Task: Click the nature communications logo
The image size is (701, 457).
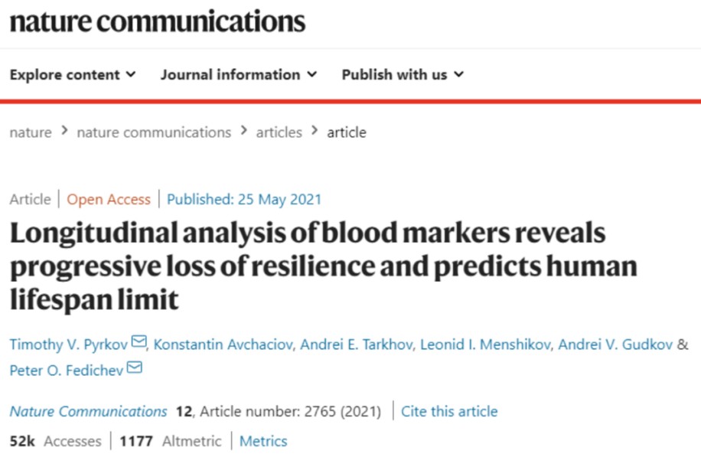Action: [x=157, y=21]
